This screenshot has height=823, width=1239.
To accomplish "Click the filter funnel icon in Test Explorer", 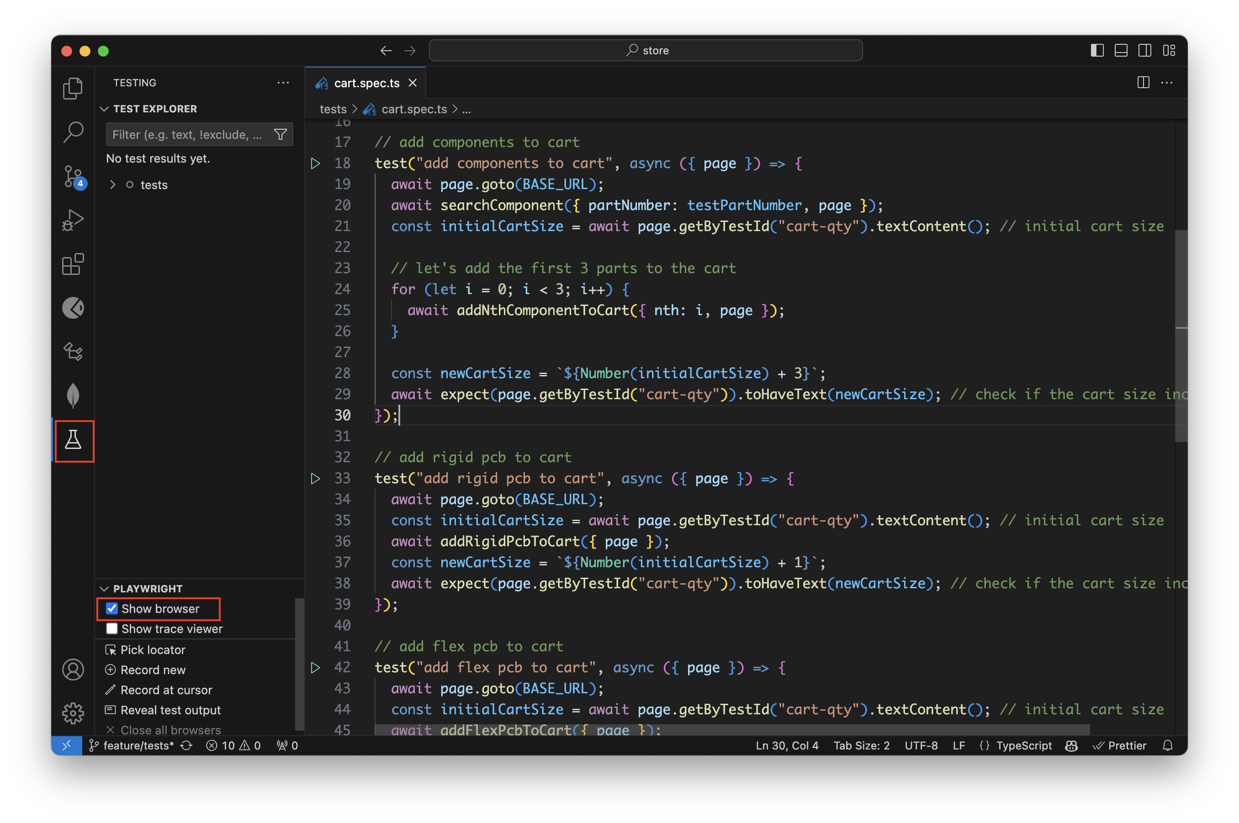I will (281, 134).
